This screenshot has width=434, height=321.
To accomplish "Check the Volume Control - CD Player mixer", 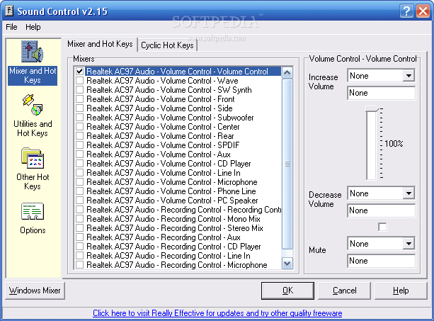I will coord(80,164).
